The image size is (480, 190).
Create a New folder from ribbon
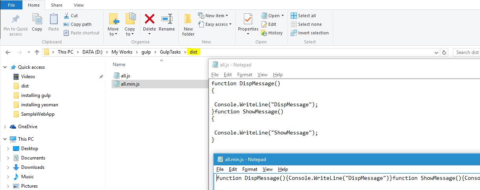(x=188, y=20)
